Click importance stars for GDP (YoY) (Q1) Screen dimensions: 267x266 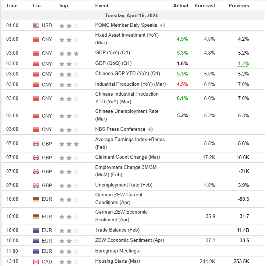(69, 53)
